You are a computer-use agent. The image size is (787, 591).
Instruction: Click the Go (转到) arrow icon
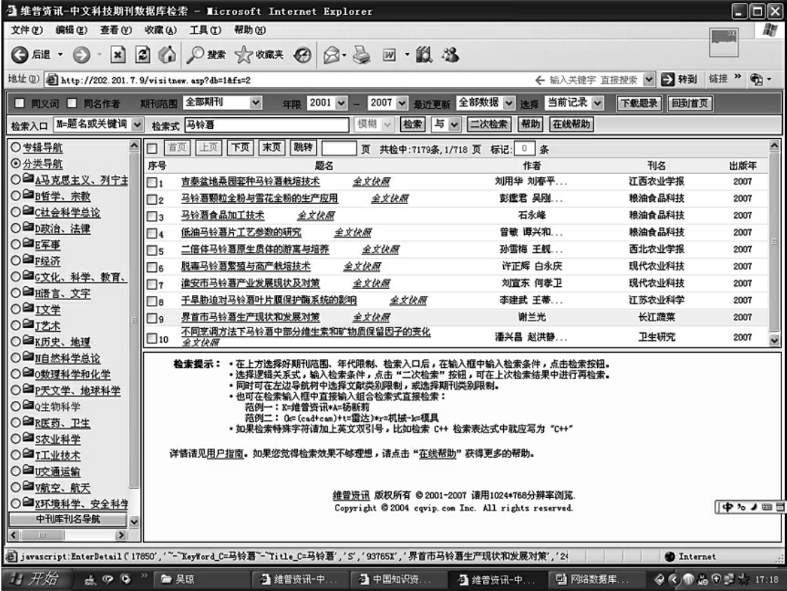pyautogui.click(x=668, y=79)
